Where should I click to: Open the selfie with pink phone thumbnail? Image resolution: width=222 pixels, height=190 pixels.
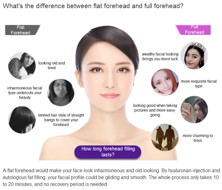coord(194,109)
